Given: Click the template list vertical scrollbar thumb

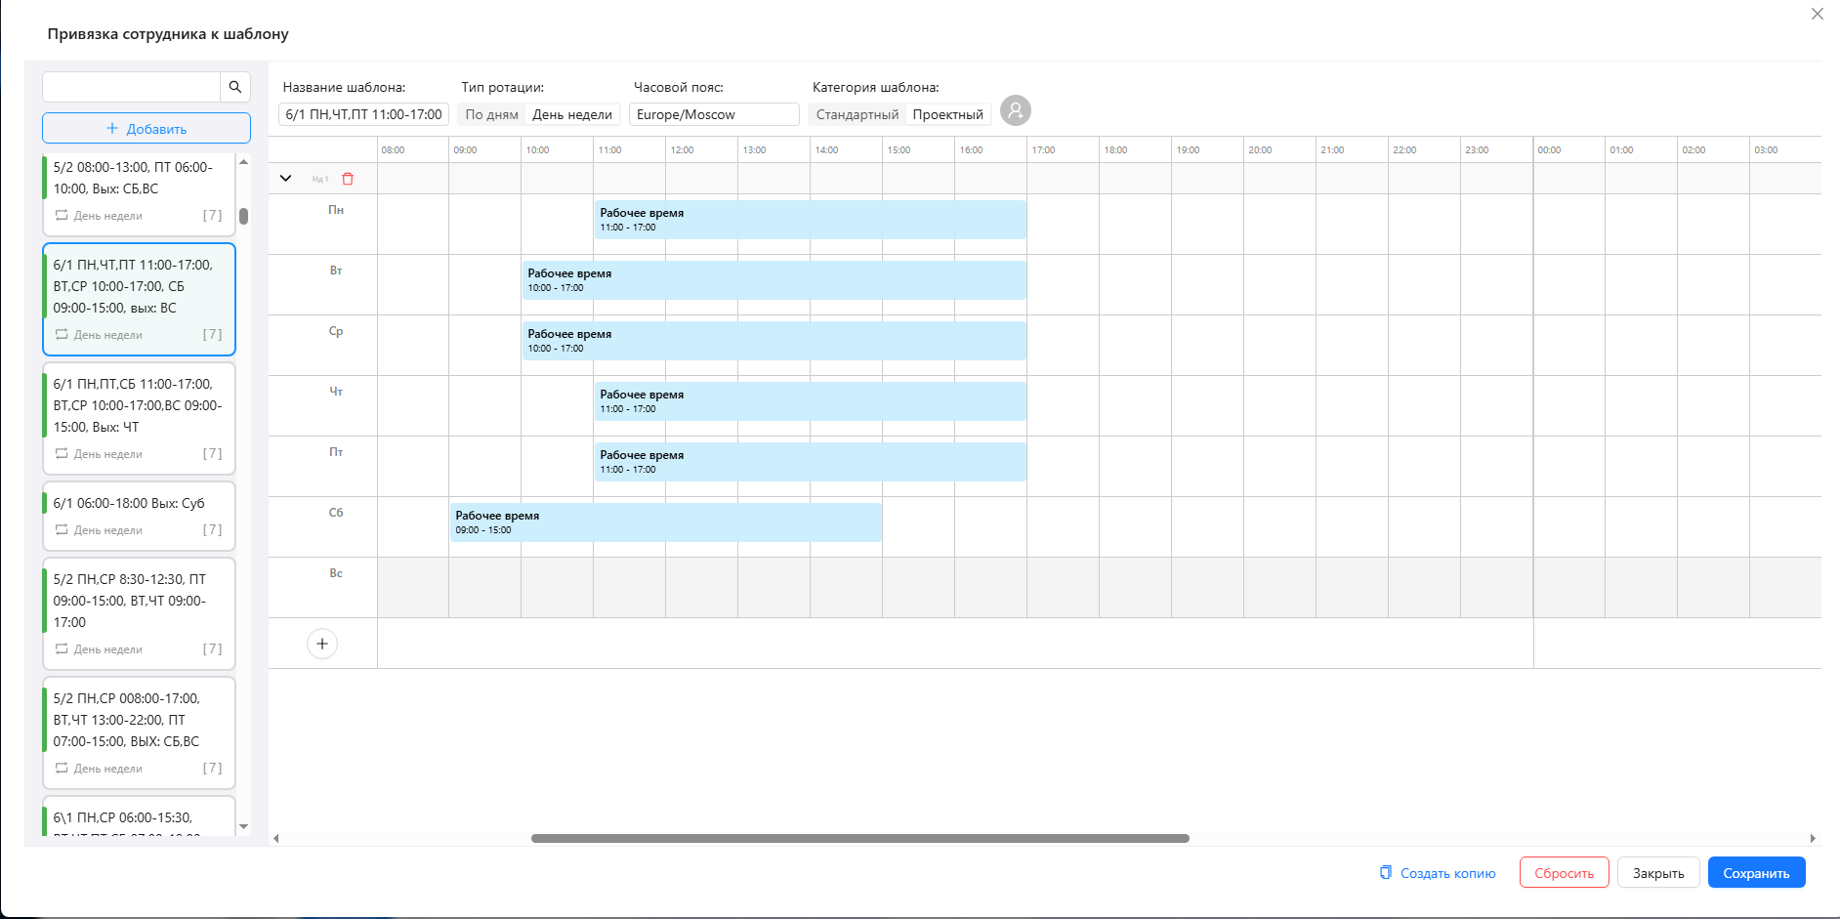Looking at the screenshot, I should (x=243, y=216).
